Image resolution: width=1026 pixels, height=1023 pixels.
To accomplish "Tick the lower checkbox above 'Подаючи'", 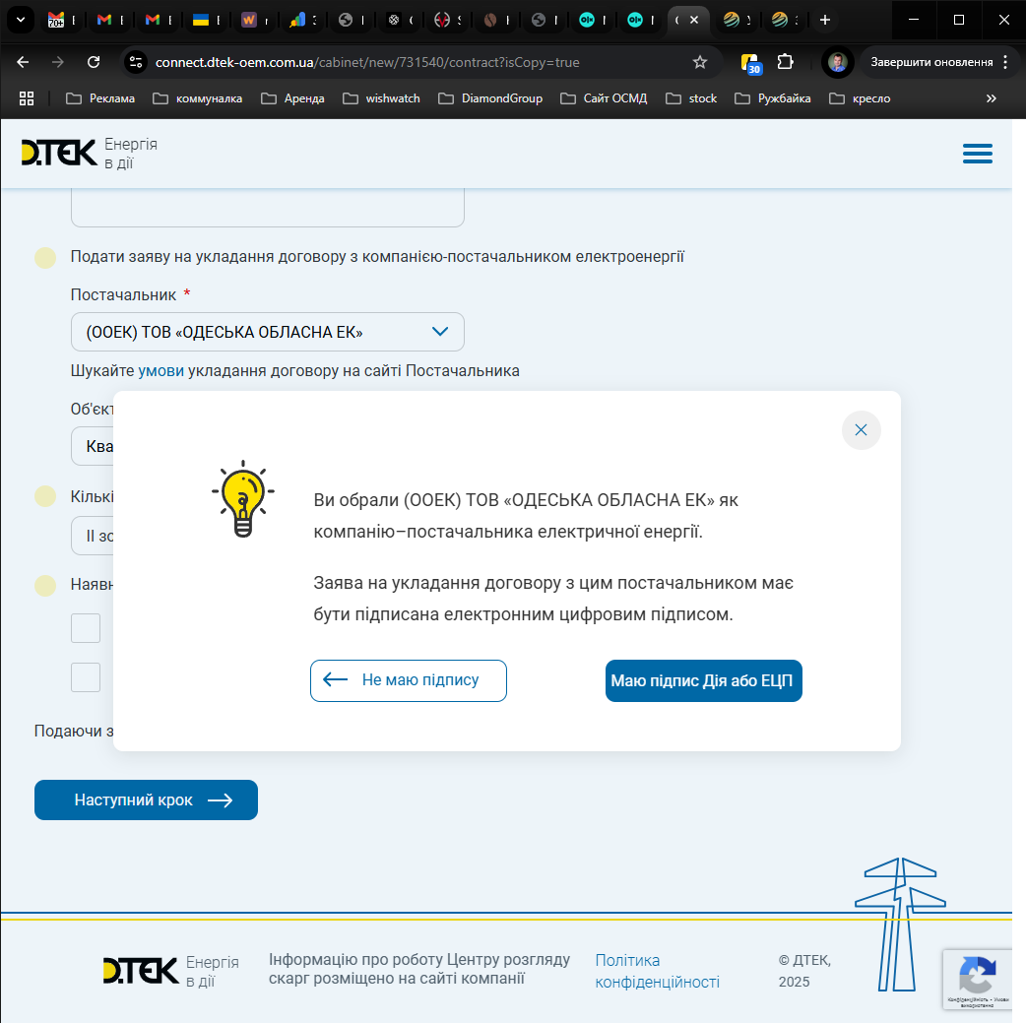I will click(x=86, y=677).
